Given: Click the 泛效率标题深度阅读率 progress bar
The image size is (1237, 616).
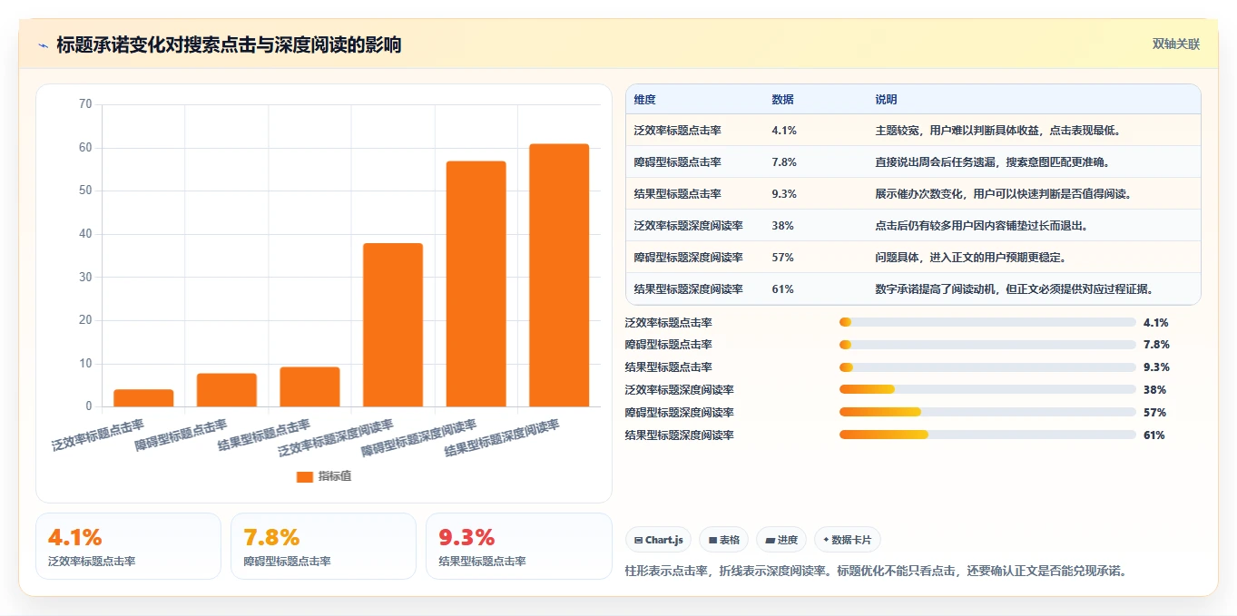Looking at the screenshot, I should (x=987, y=390).
